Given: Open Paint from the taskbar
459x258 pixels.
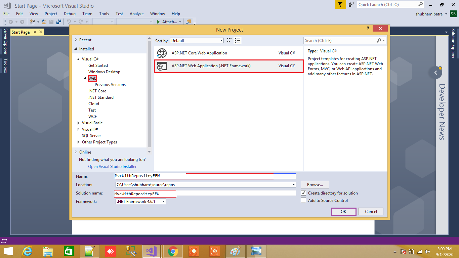Looking at the screenshot, I should click(x=236, y=251).
